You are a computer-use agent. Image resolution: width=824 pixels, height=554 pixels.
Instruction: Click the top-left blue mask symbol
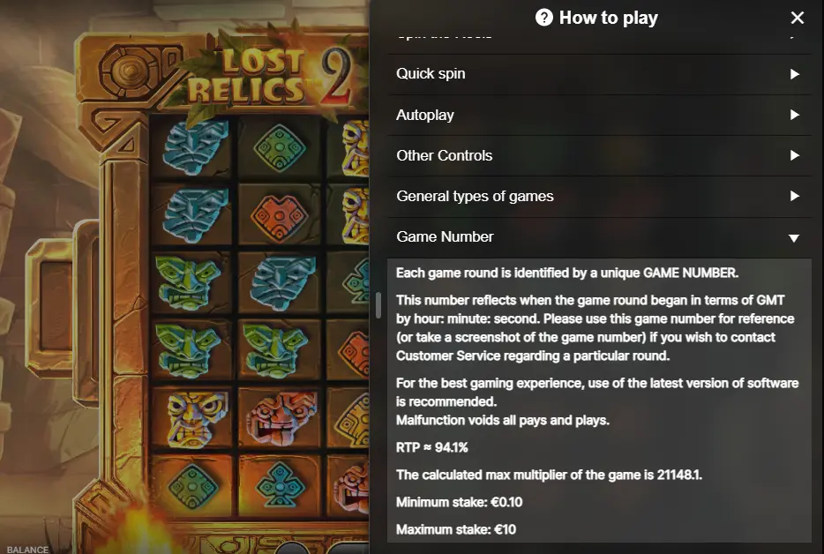tap(195, 146)
